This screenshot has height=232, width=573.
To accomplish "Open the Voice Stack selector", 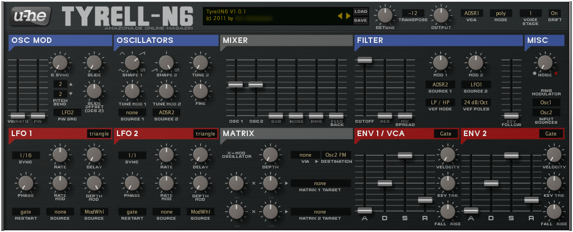I will [530, 13].
